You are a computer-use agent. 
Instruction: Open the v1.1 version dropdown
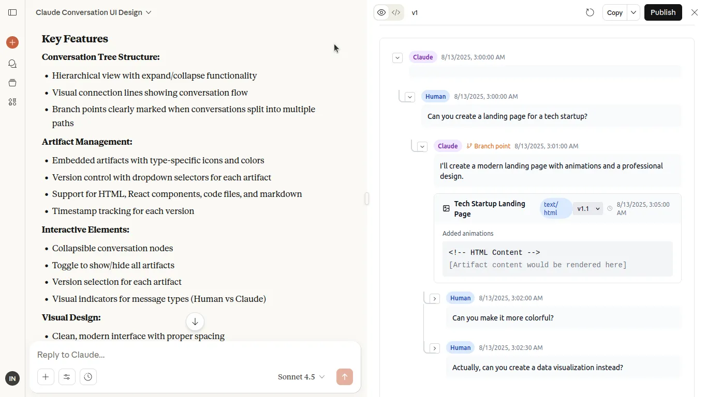(x=588, y=209)
